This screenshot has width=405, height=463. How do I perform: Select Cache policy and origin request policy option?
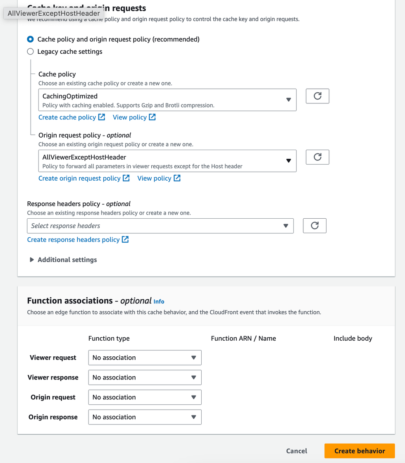click(x=30, y=39)
